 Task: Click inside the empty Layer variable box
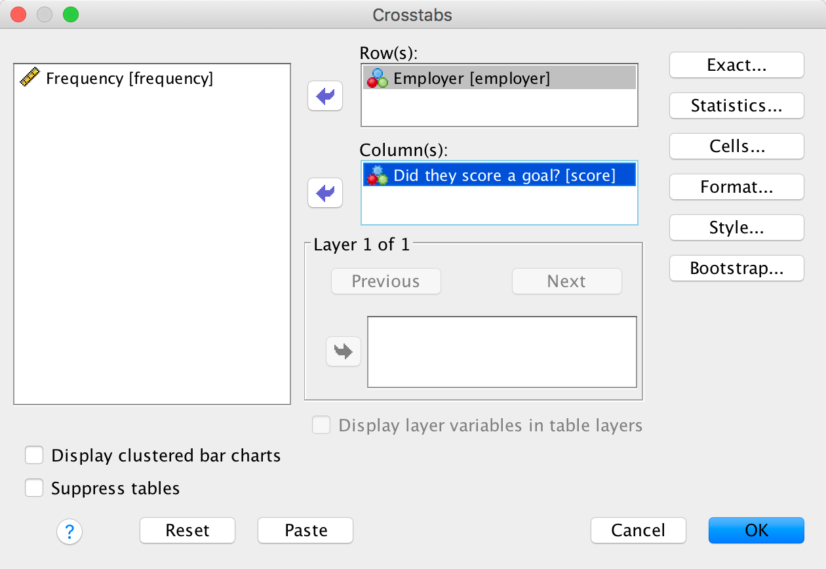[501, 352]
